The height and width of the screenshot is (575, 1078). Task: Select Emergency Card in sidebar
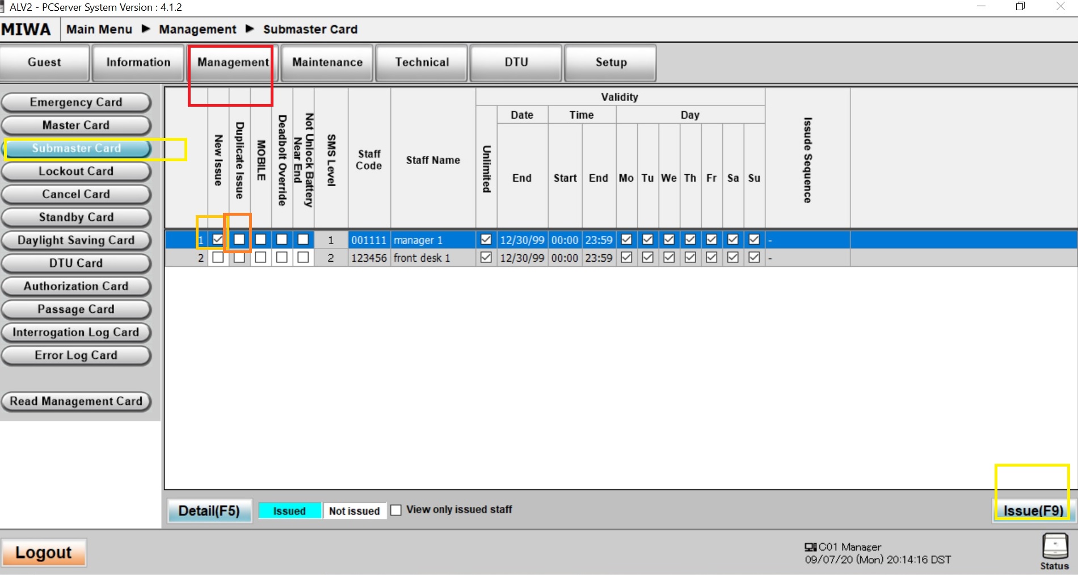pos(76,102)
